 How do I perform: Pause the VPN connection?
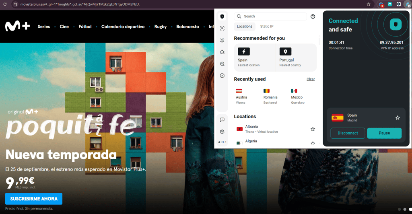pos(384,133)
